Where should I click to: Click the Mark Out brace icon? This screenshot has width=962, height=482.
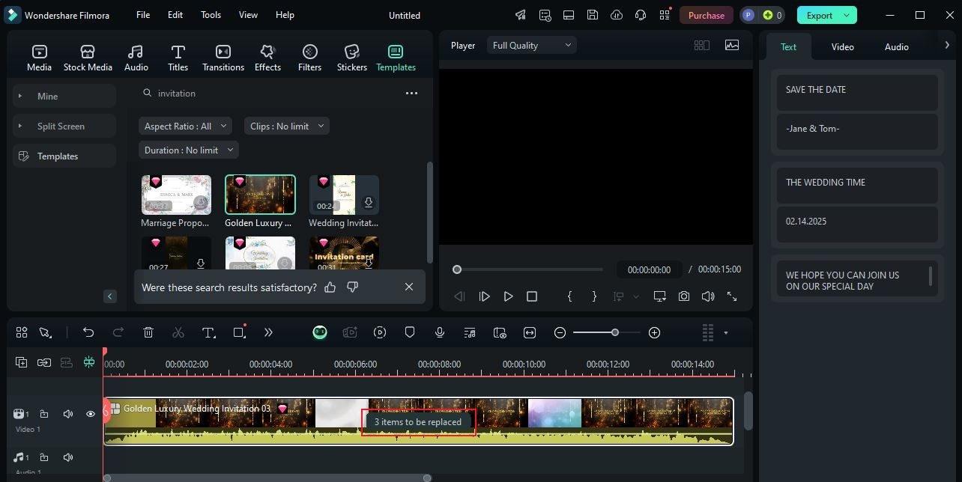(594, 296)
